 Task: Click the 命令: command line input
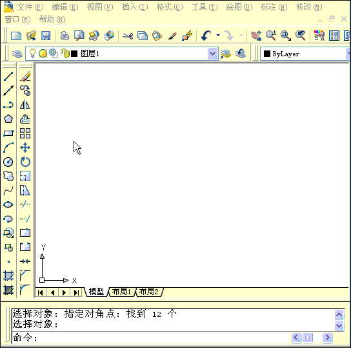pyautogui.click(x=151, y=338)
